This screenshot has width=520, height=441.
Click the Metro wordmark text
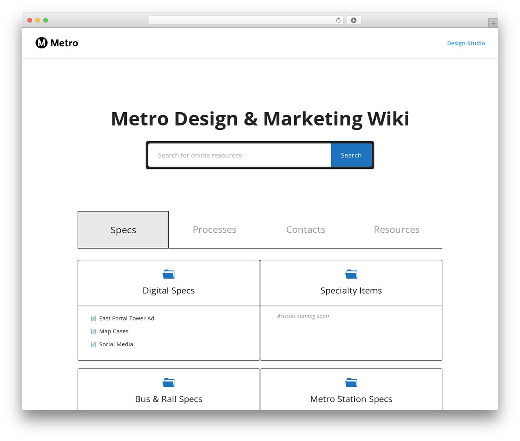(65, 43)
